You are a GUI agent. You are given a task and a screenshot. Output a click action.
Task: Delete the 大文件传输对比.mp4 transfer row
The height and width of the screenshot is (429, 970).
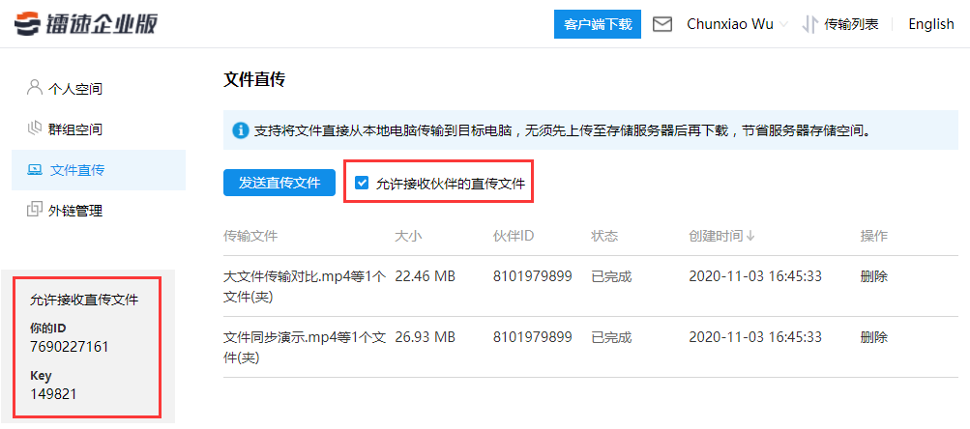click(873, 276)
